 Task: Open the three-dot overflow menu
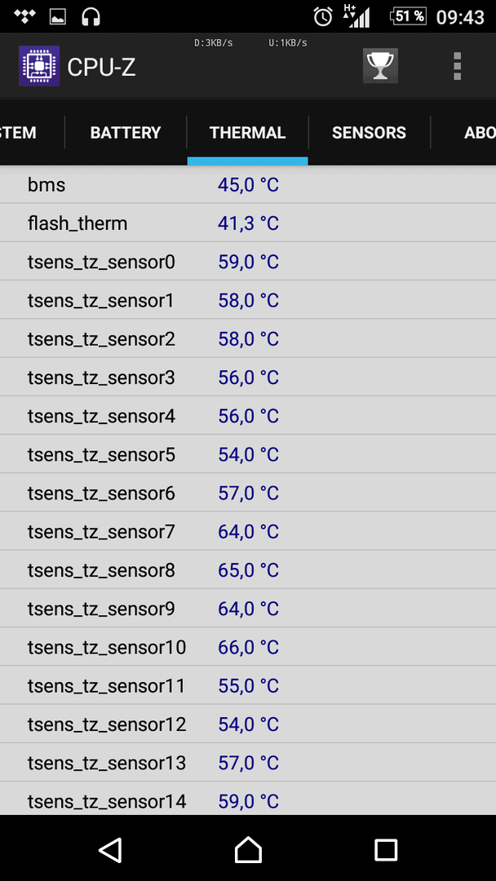pyautogui.click(x=457, y=66)
